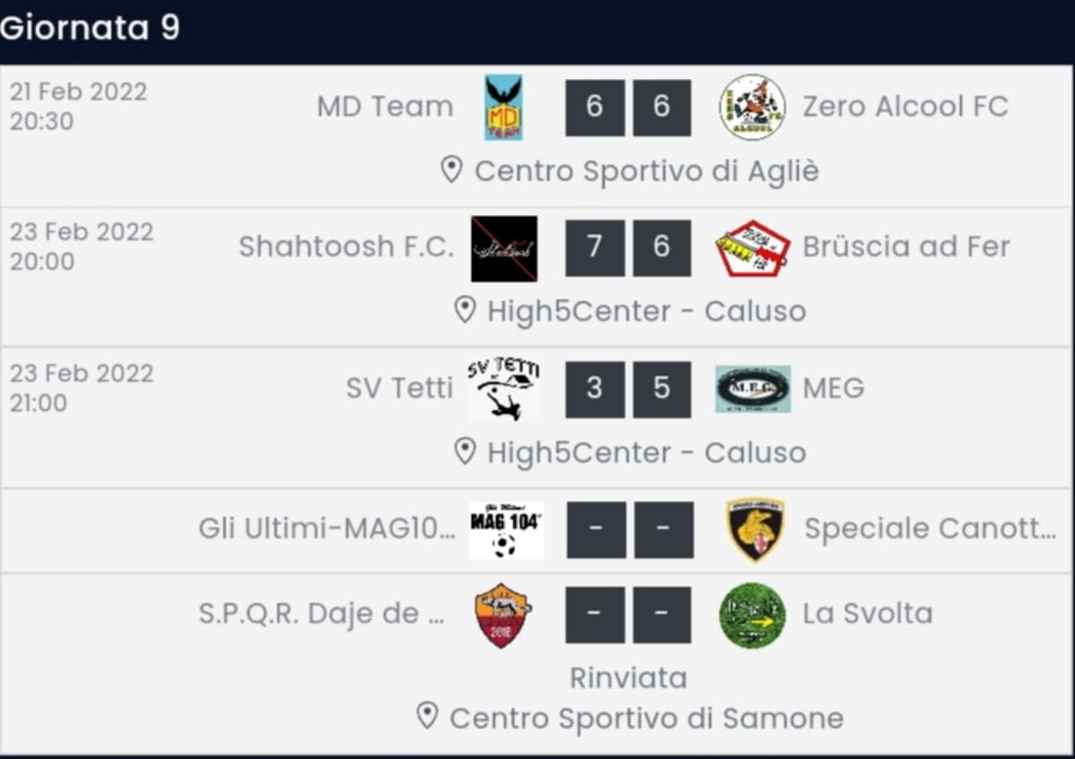
Task: Click the MD Team score box showing 6
Action: (x=595, y=108)
